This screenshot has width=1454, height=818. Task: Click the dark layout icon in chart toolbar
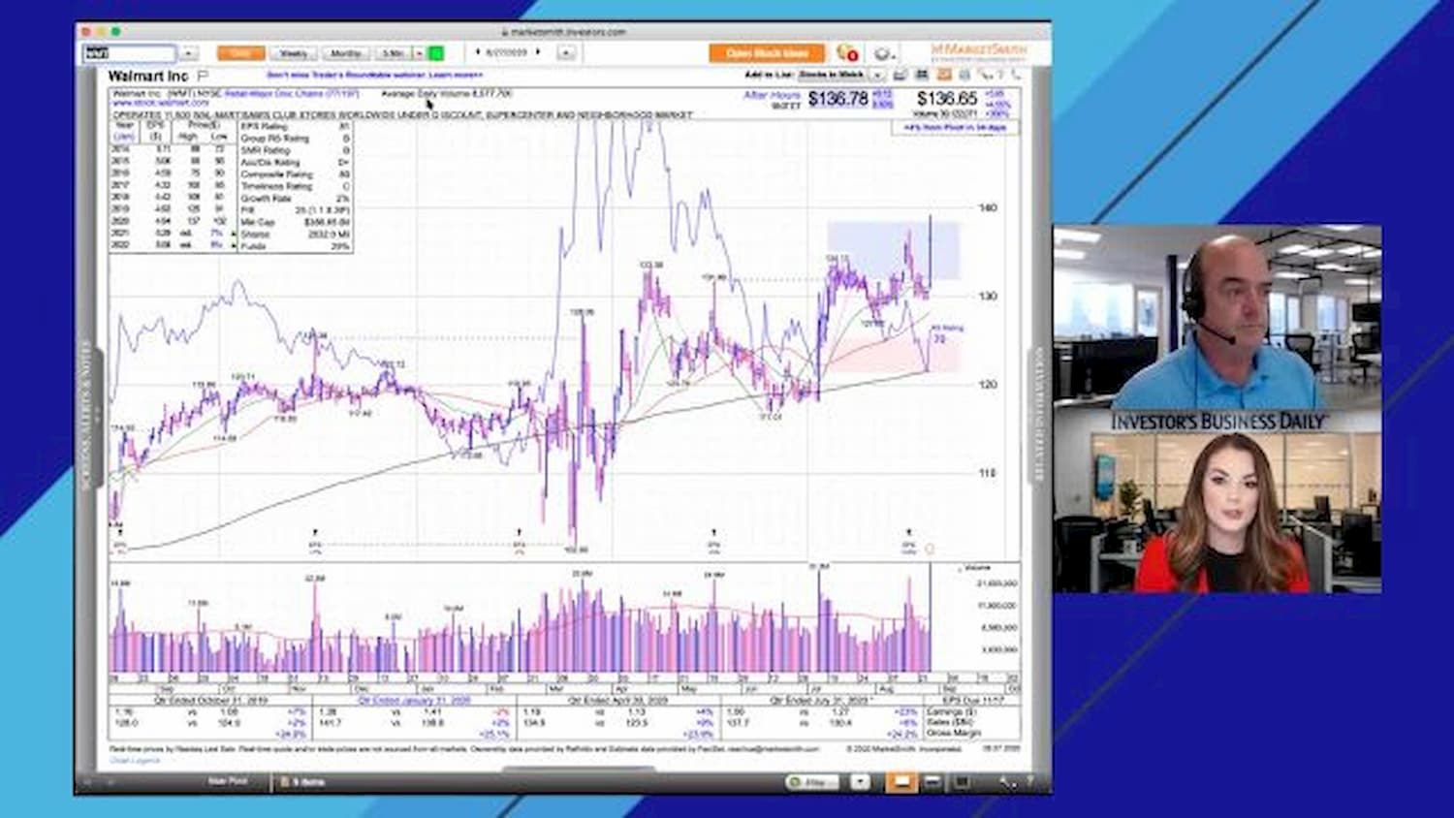(x=922, y=75)
